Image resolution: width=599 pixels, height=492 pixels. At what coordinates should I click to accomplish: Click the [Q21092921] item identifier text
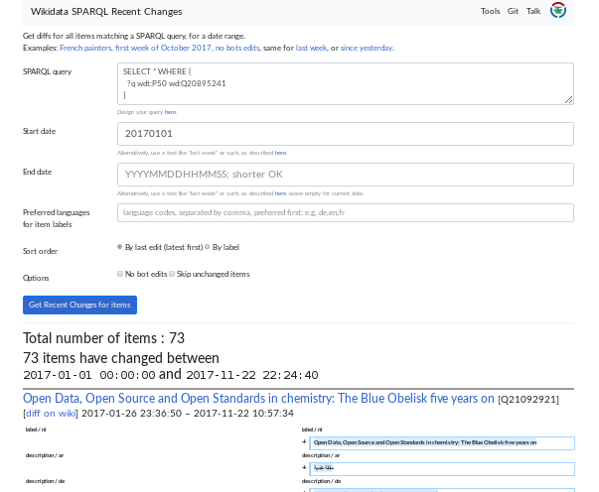[528, 400]
